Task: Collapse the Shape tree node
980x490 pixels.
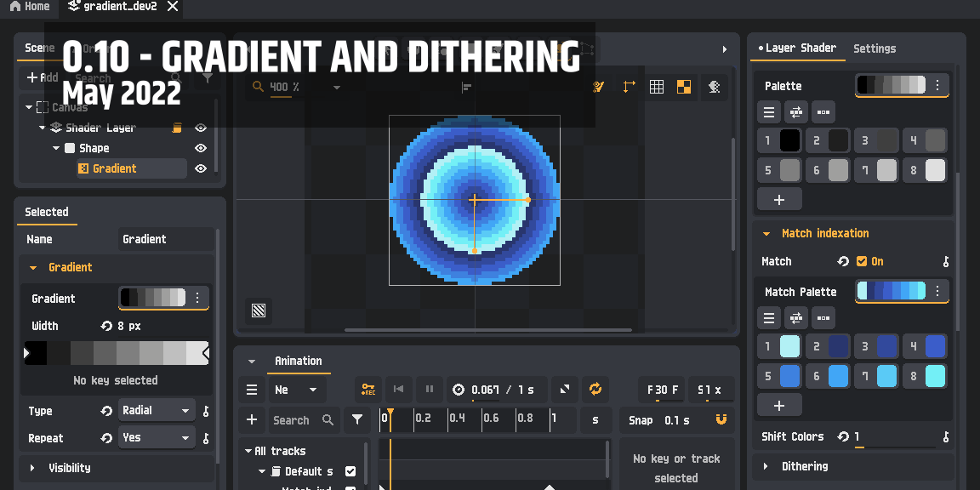Action: click(x=56, y=148)
